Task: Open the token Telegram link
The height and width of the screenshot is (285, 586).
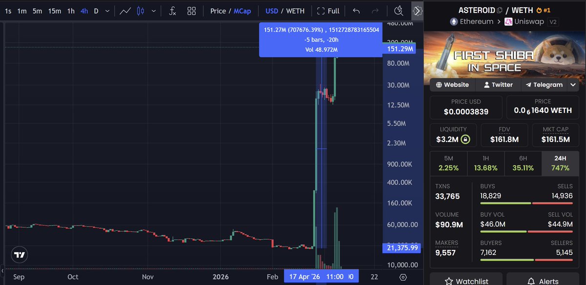Action: click(544, 85)
